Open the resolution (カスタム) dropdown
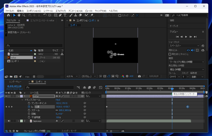 click(x=88, y=76)
